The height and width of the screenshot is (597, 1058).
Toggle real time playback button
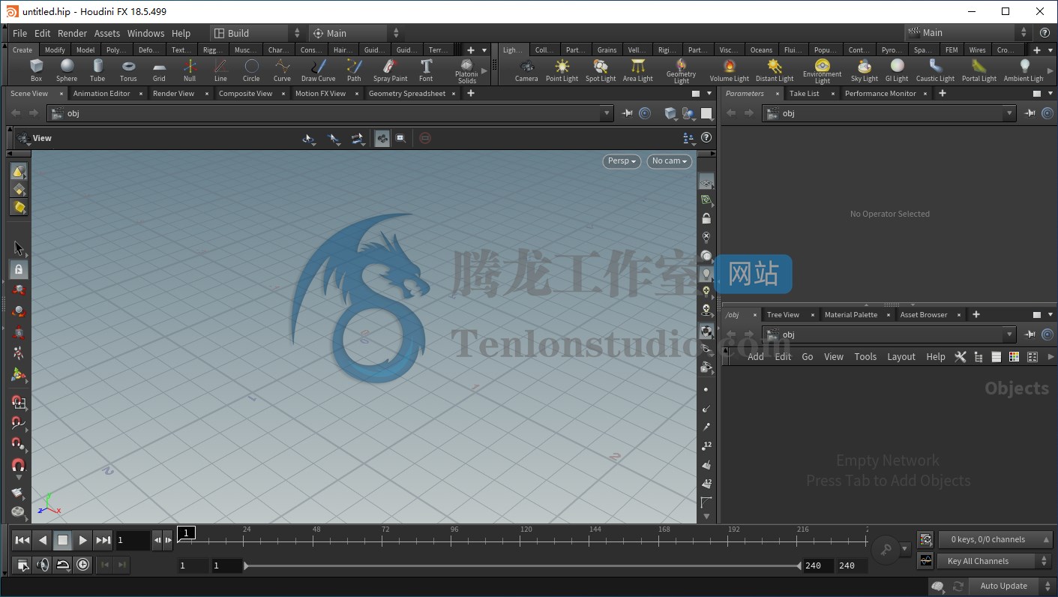pyautogui.click(x=83, y=565)
